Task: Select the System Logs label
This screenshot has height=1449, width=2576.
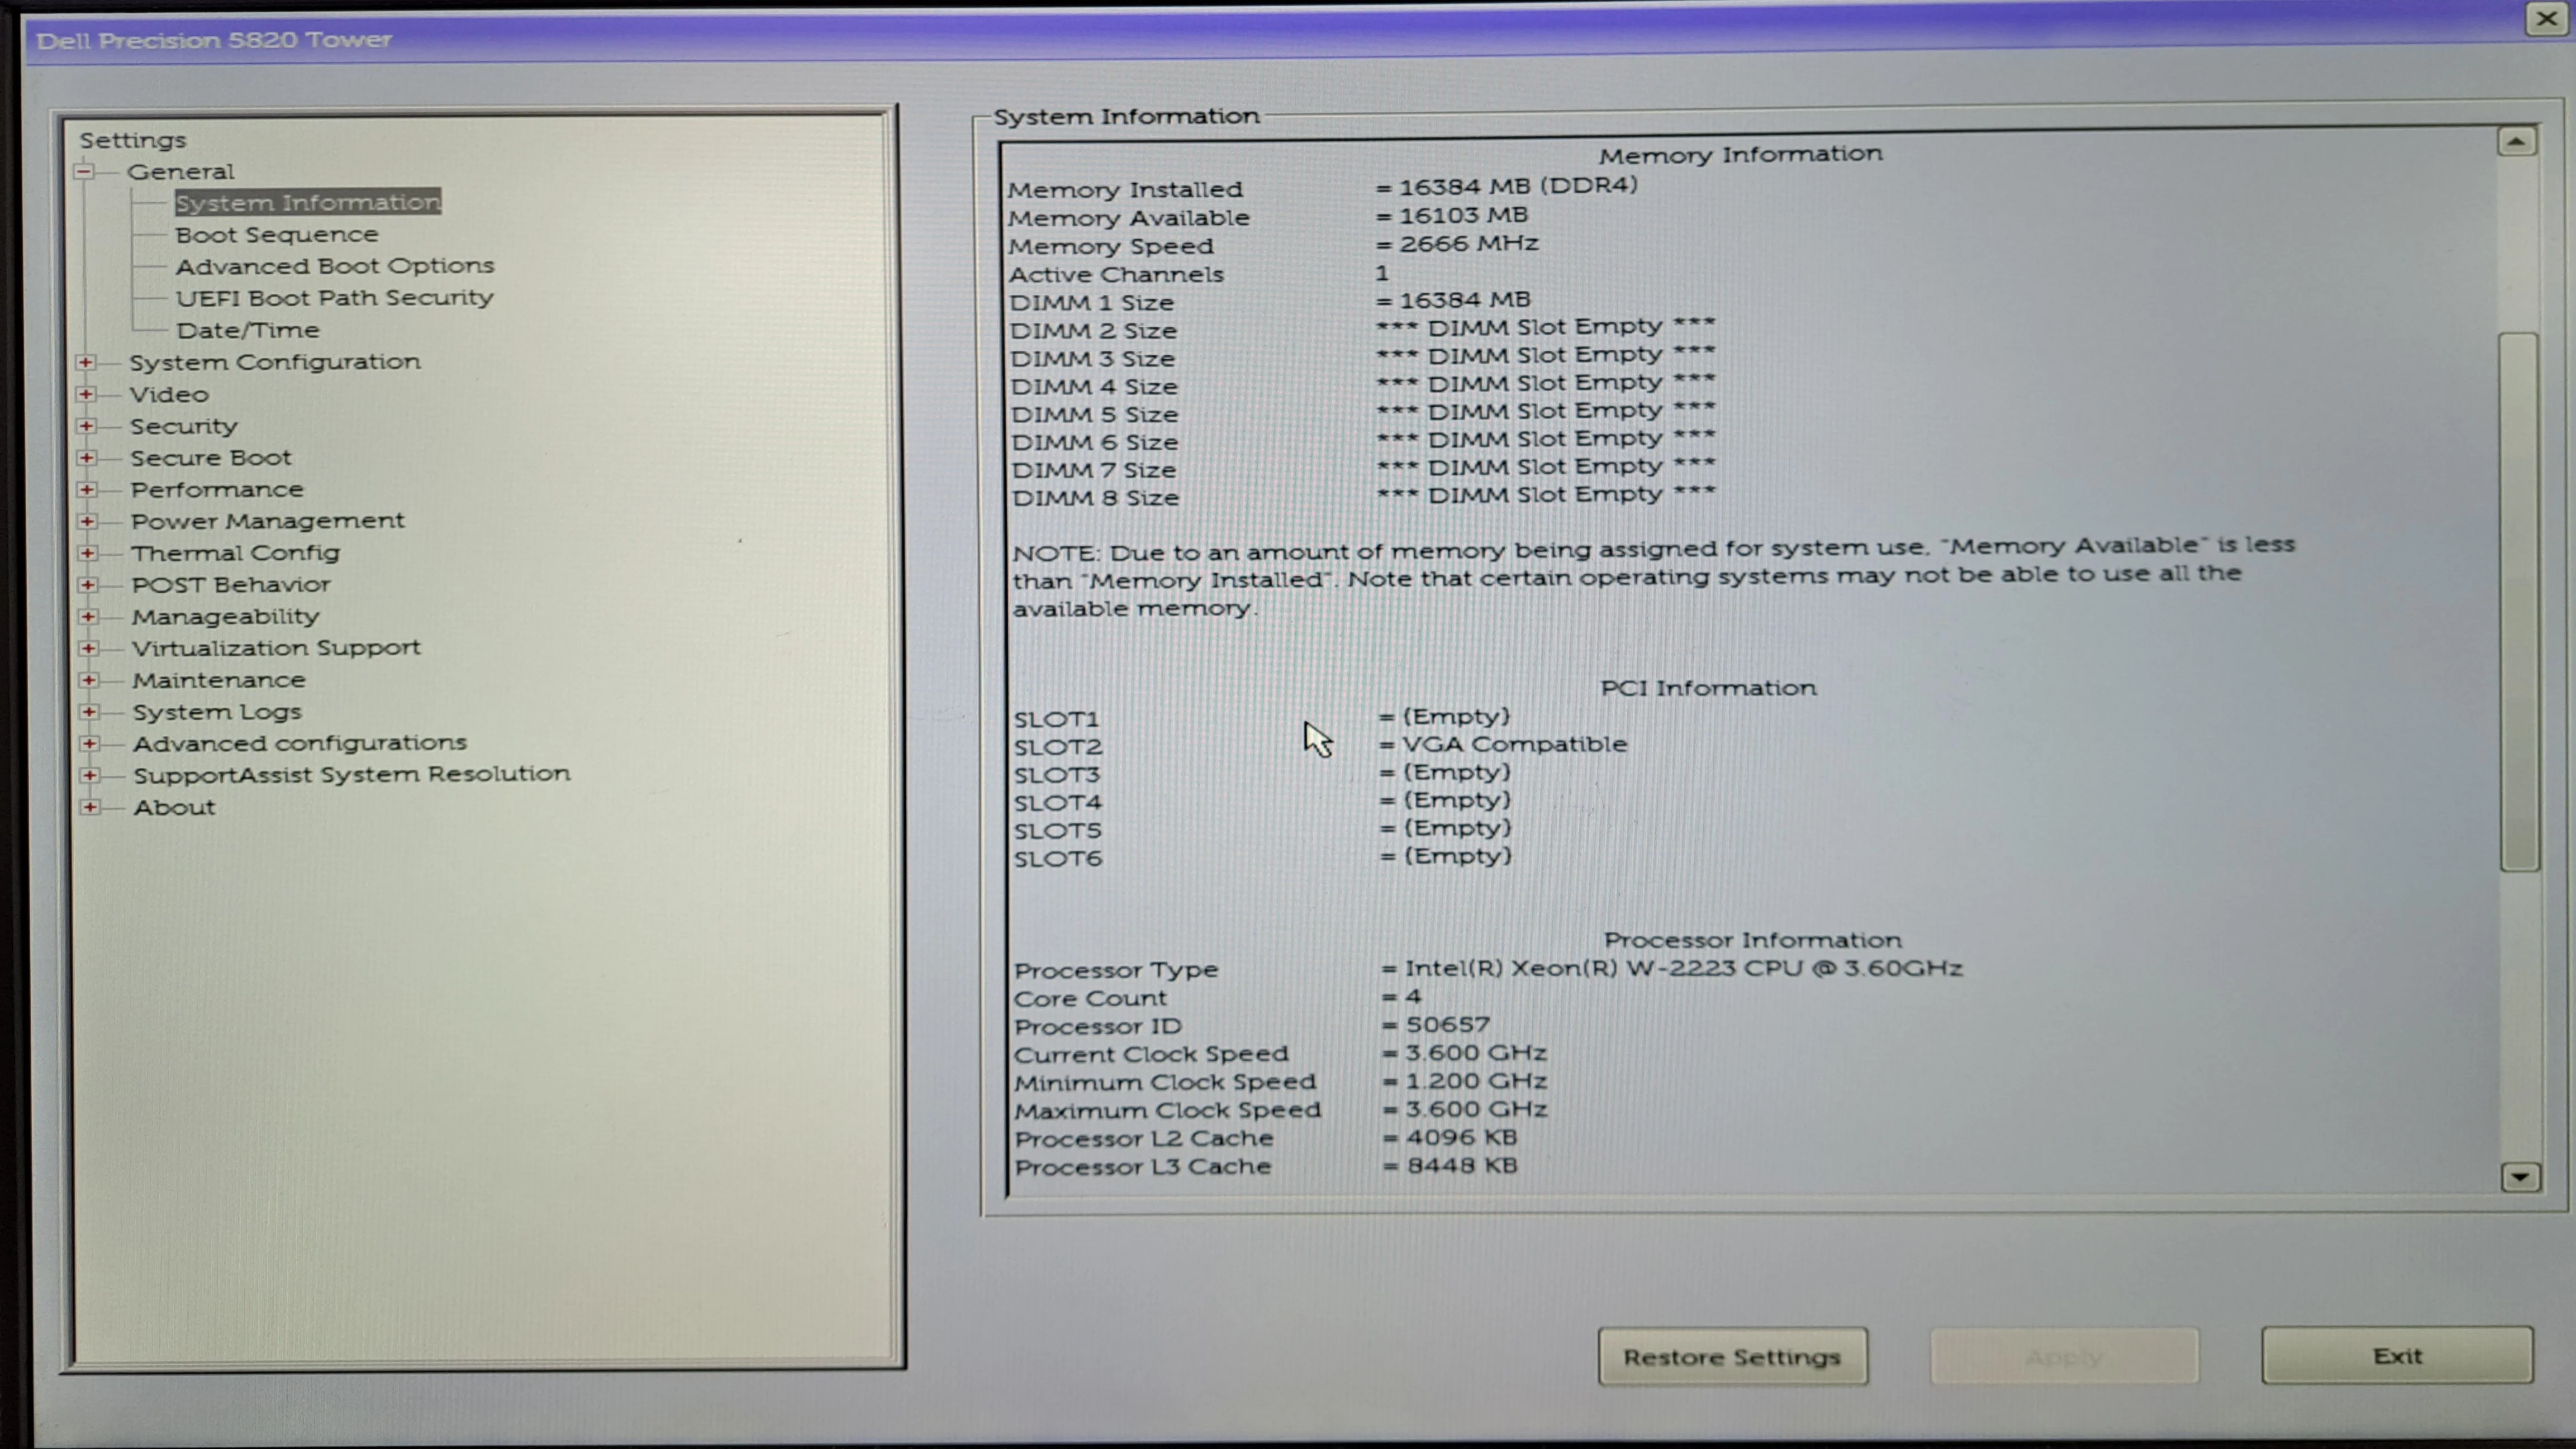Action: (x=217, y=712)
